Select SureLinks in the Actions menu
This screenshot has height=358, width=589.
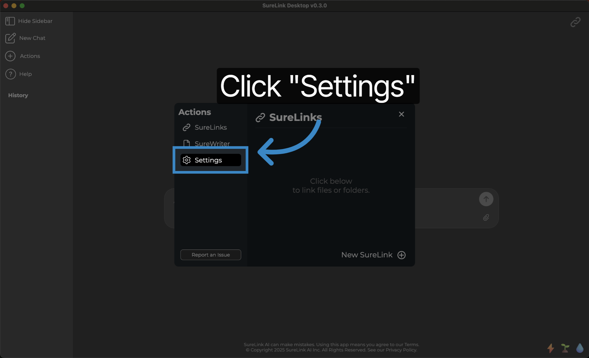click(211, 127)
